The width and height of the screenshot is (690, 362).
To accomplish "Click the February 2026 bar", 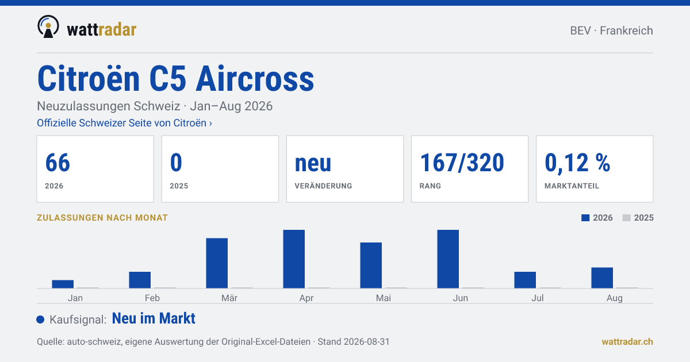I will point(140,280).
